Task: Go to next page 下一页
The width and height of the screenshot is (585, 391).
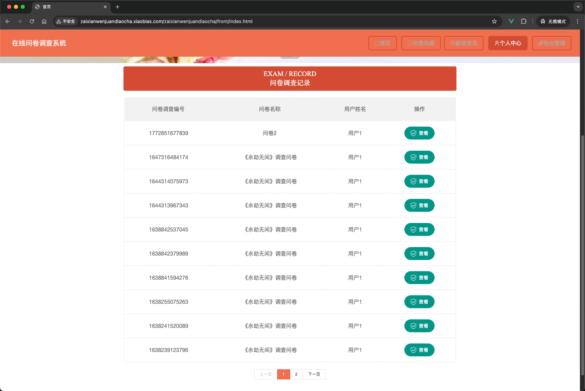Action: (314, 374)
